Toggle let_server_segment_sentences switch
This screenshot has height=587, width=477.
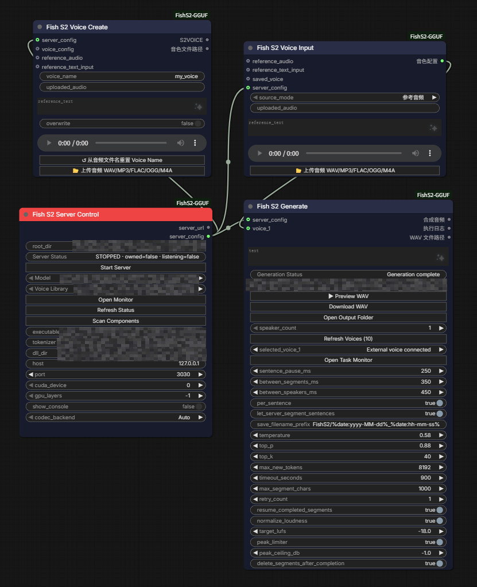coord(440,414)
